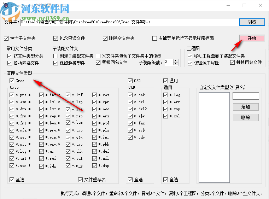Toggle 替换同名文件 under 常用文件分类

point(10,63)
